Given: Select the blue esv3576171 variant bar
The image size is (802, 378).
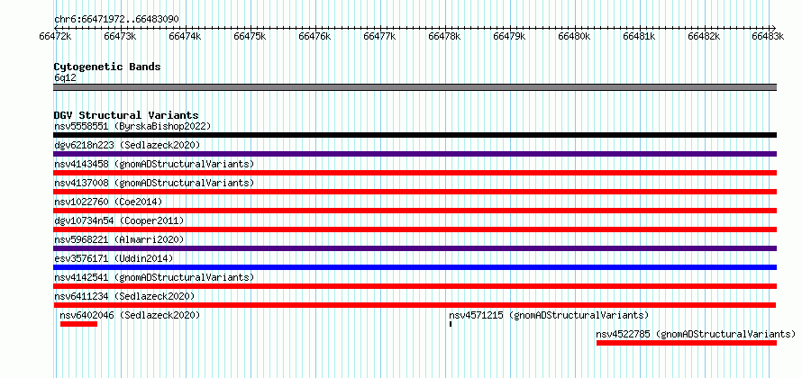Looking at the screenshot, I should (415, 267).
